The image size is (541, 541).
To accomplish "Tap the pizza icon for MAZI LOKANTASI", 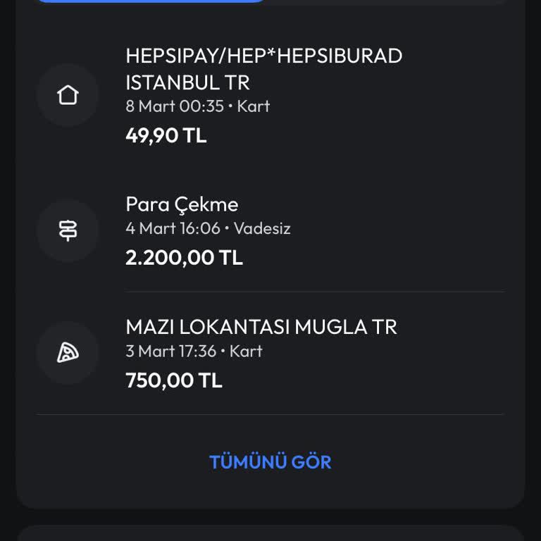I will [68, 352].
